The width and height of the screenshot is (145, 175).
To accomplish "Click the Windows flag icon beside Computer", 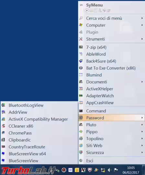I will (x=81, y=25).
